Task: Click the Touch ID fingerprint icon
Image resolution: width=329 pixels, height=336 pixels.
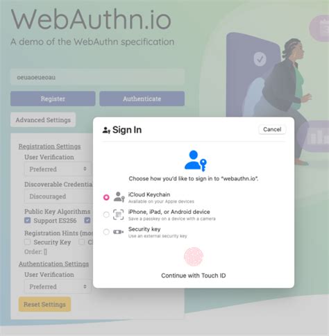Action: point(194,257)
